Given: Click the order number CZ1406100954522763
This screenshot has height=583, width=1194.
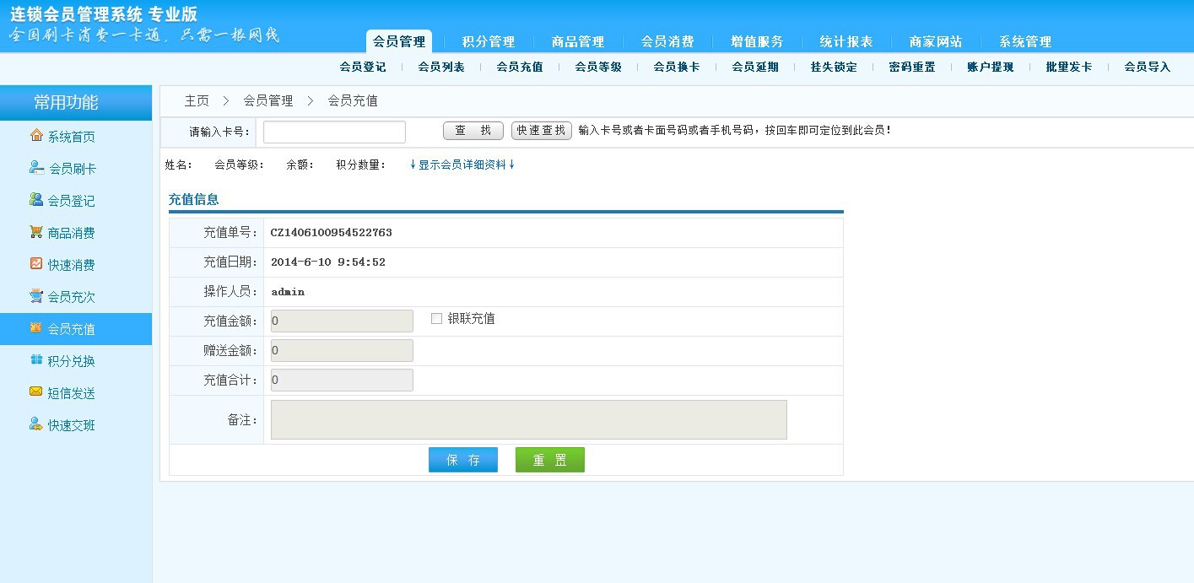Looking at the screenshot, I should click(x=331, y=232).
